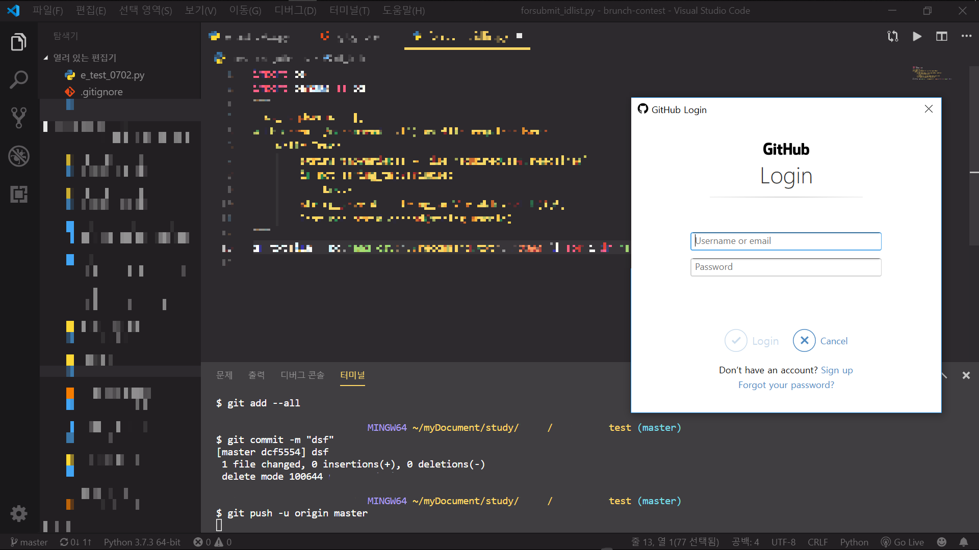Click Python language mode in status bar
Viewport: 979px width, 550px height.
pos(854,542)
